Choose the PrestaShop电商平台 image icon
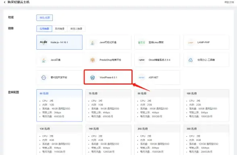 click(x=93, y=60)
